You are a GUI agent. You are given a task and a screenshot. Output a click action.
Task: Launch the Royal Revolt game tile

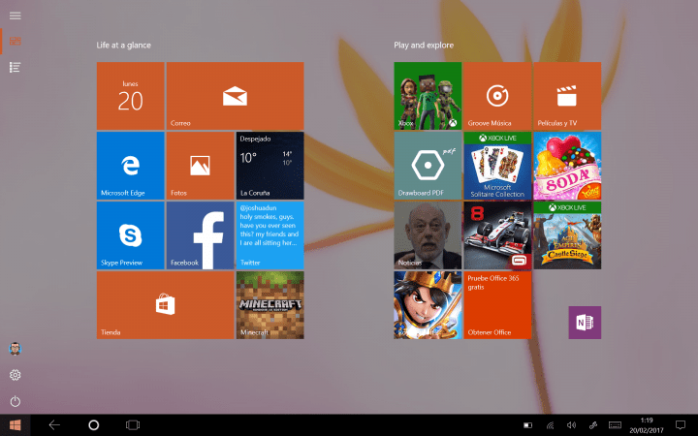tap(428, 305)
